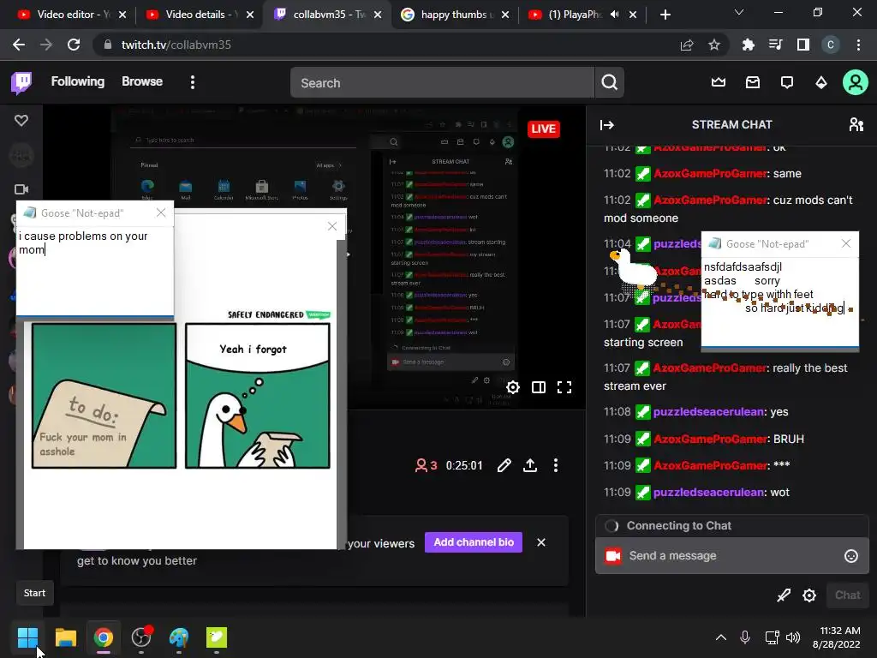Screen dimensions: 877x658
Task: Open the chat sword moderator tools icon
Action: click(x=784, y=595)
